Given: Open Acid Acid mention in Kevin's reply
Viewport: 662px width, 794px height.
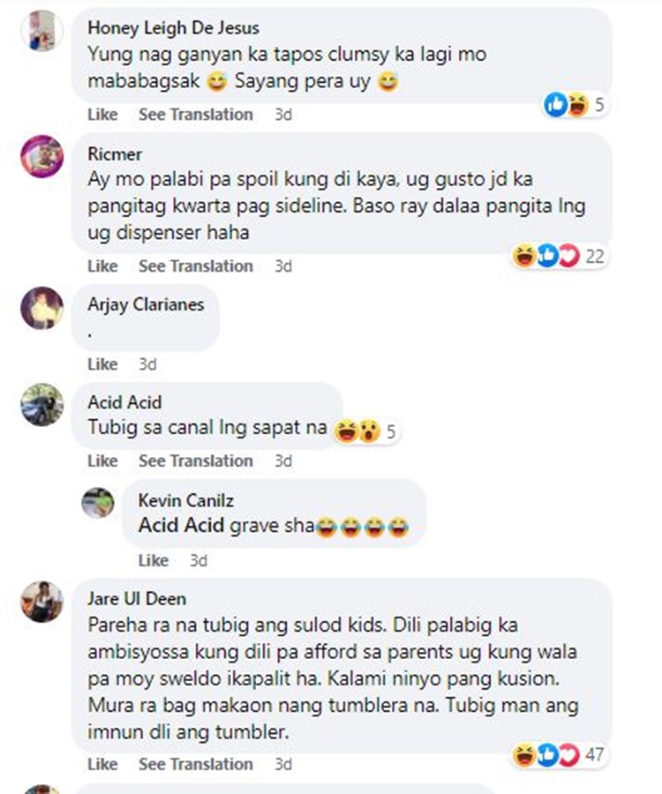Looking at the screenshot, I should tap(181, 525).
